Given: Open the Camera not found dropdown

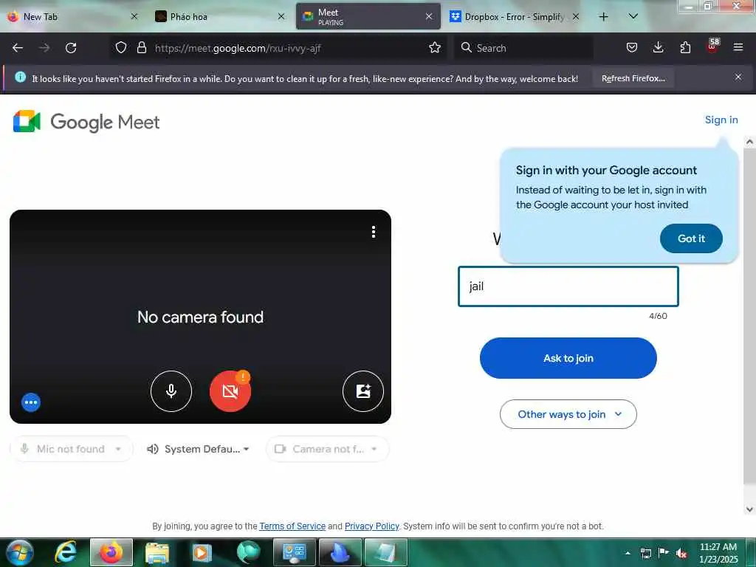Looking at the screenshot, I should point(327,449).
